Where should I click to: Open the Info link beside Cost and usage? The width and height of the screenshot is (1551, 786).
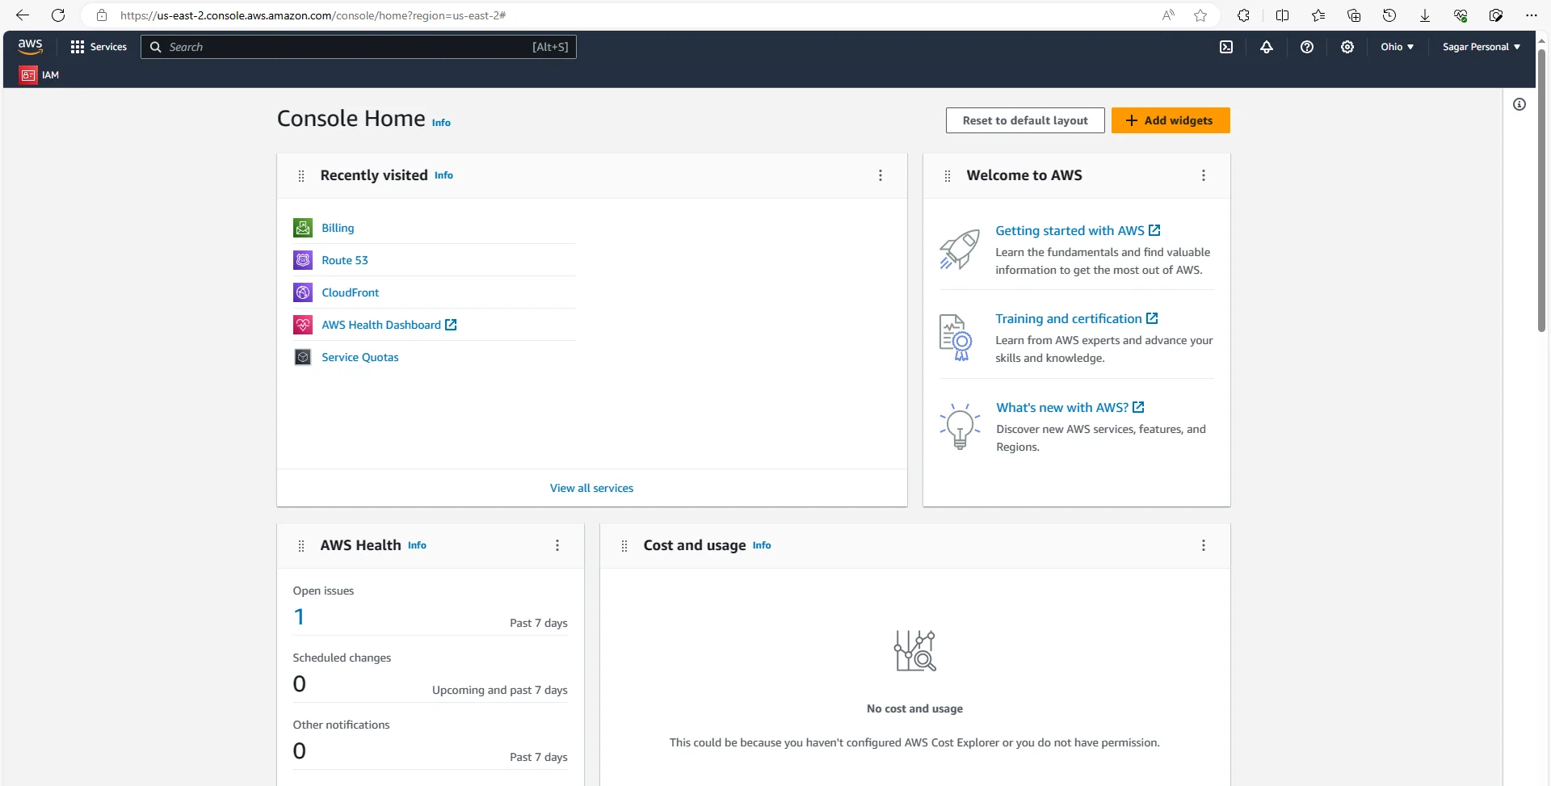tap(762, 545)
